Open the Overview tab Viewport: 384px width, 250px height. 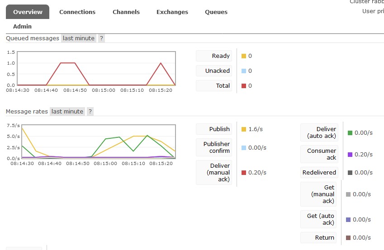pyautogui.click(x=28, y=12)
